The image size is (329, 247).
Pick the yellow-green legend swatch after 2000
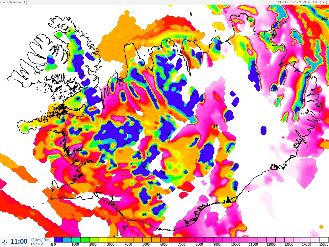[94, 240]
